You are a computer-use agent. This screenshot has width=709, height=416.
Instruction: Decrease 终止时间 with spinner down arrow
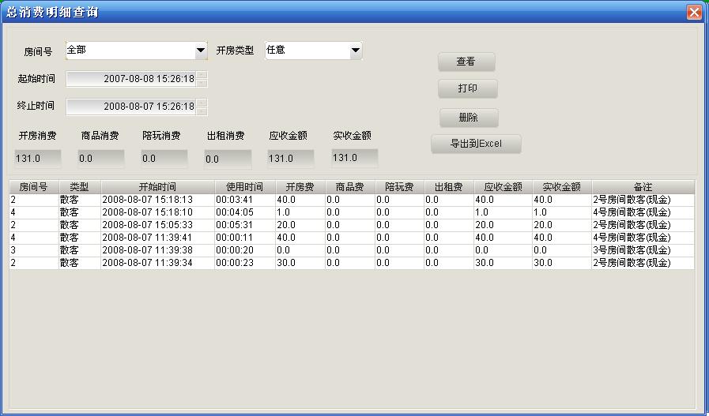[202, 111]
